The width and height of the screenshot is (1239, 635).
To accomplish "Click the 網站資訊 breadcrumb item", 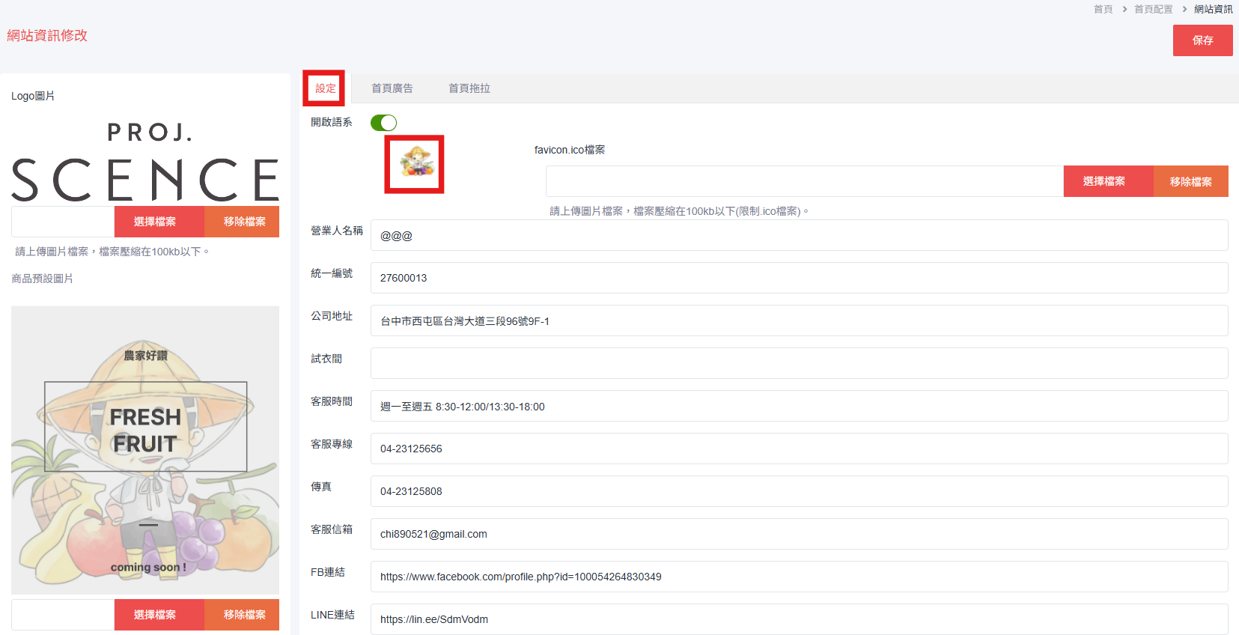I will (x=1213, y=9).
